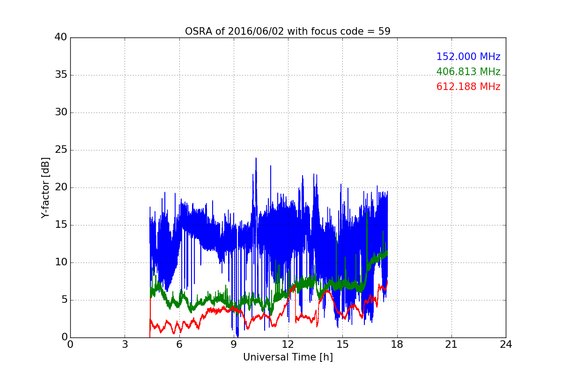Click the x-axis tick label 6
The height and width of the screenshot is (375, 562).
coord(179,344)
